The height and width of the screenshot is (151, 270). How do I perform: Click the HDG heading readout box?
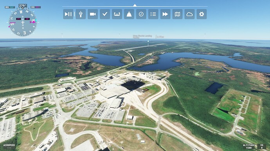point(10,7)
